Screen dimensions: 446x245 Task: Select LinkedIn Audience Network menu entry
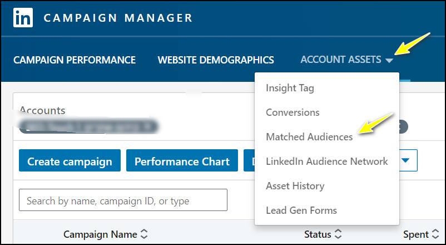326,161
